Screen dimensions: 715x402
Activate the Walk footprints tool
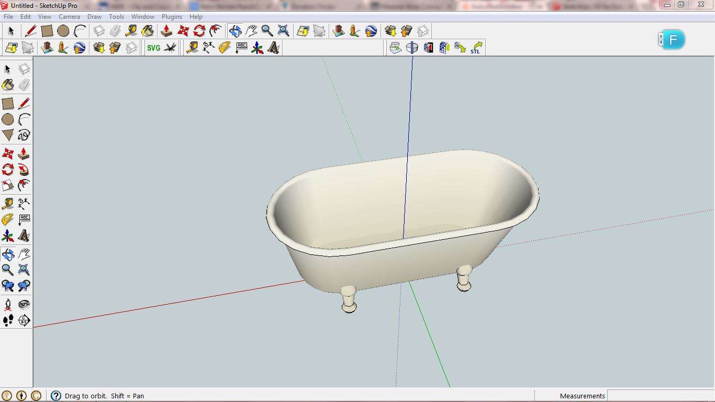click(8, 320)
